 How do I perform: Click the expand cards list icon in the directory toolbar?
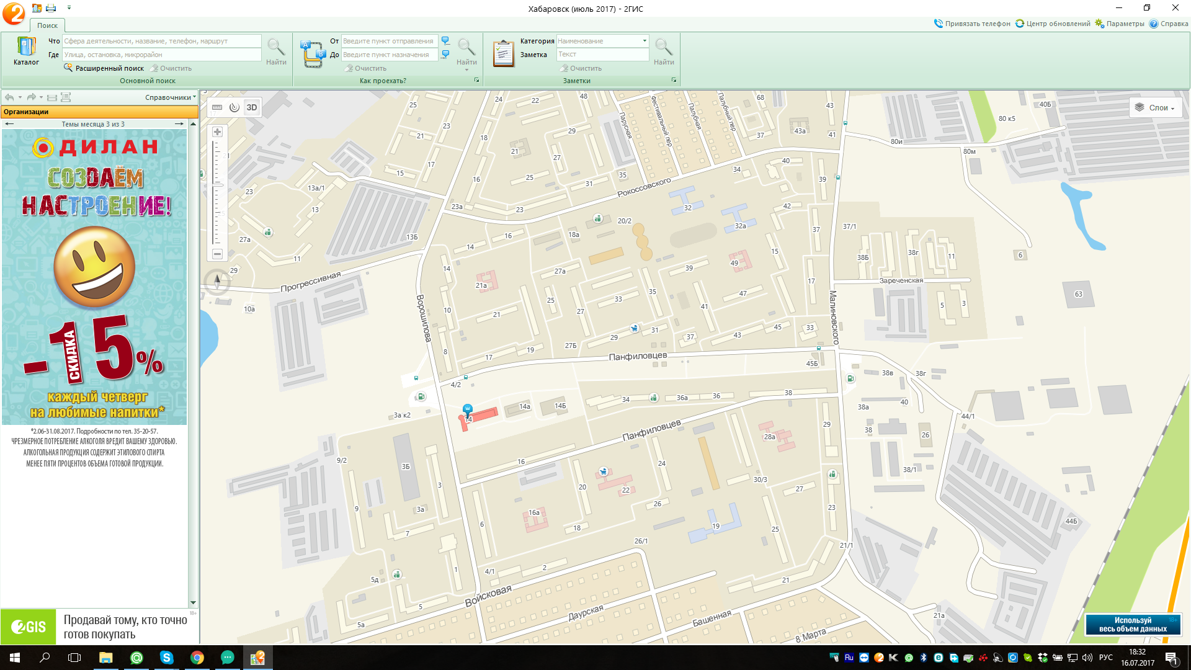pyautogui.click(x=66, y=97)
